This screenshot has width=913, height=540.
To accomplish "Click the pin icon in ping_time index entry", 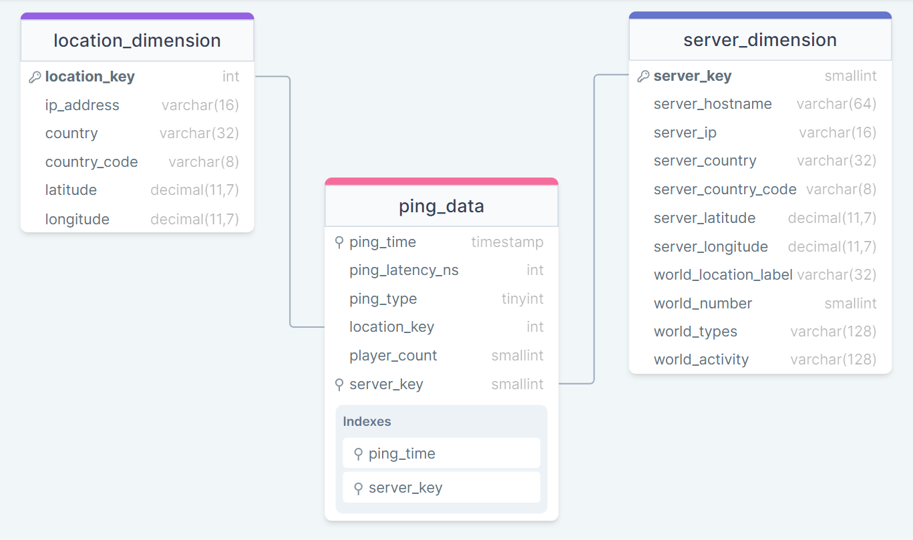I will coord(359,454).
